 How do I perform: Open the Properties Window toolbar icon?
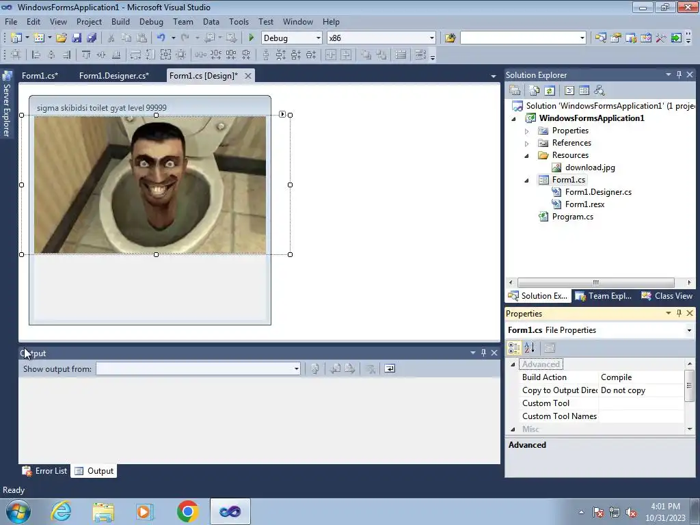coord(616,38)
